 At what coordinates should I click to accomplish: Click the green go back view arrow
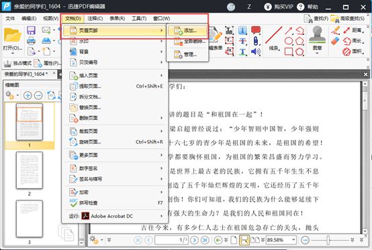218,240
